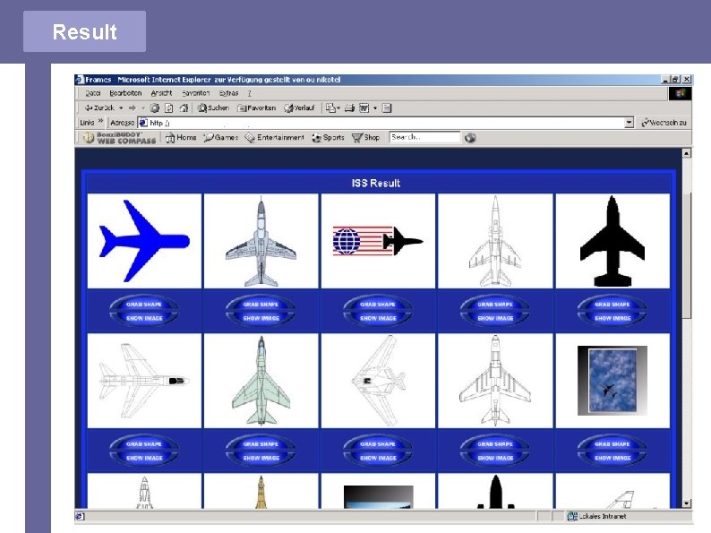This screenshot has height=533, width=711.
Task: Open the Extras menu
Action: click(228, 93)
